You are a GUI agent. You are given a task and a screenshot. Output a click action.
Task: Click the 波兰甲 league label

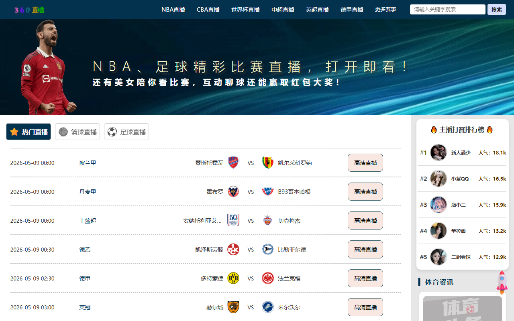(88, 163)
